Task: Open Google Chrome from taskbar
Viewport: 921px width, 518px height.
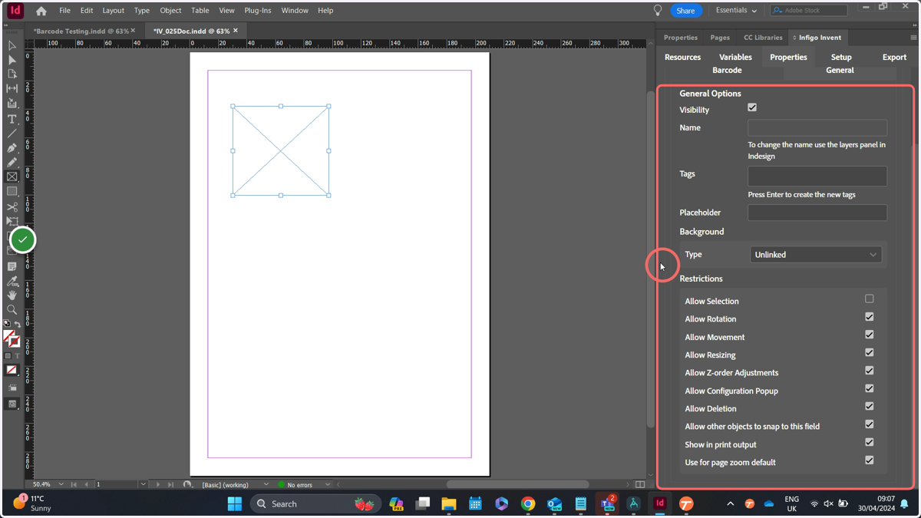Action: [528, 504]
